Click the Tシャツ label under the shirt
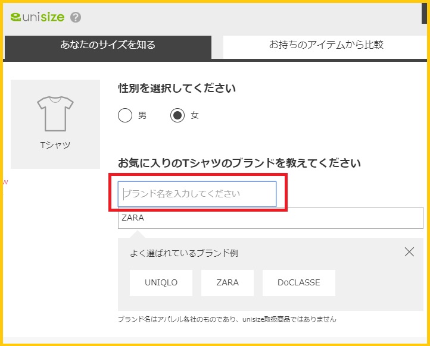This screenshot has height=346, width=430. click(55, 144)
